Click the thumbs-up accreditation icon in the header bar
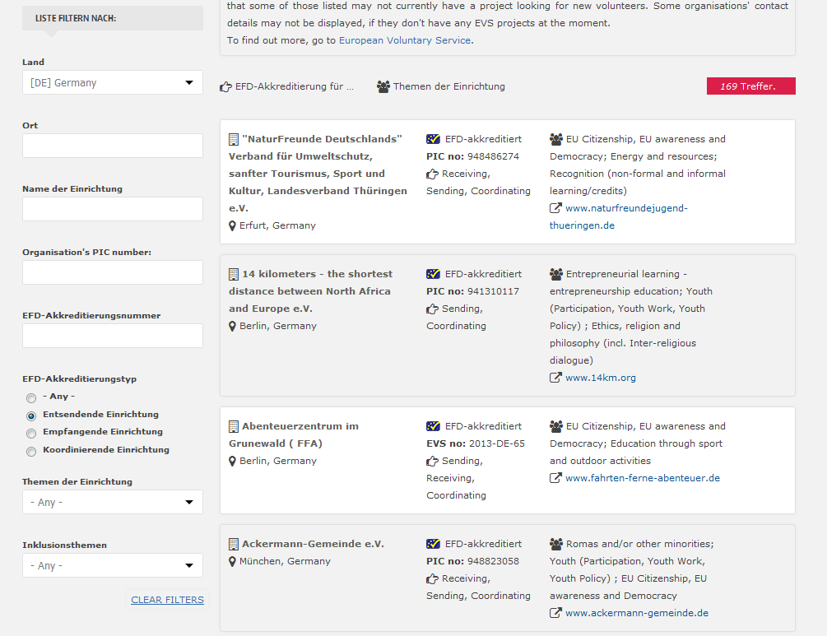This screenshot has height=636, width=827. [225, 86]
